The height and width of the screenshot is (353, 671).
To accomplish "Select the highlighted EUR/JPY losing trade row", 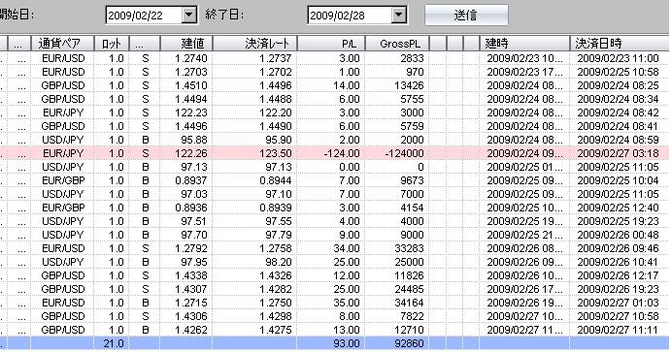I will [335, 153].
